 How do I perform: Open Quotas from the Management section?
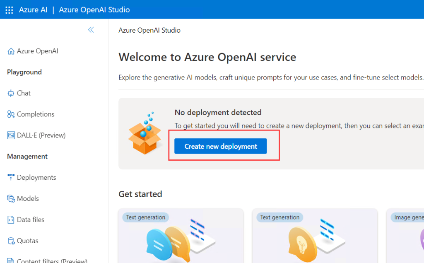(27, 241)
